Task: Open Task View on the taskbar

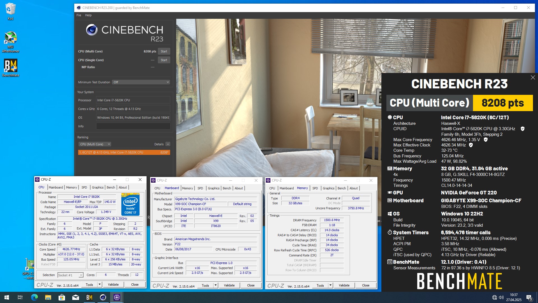Action: 20,297
